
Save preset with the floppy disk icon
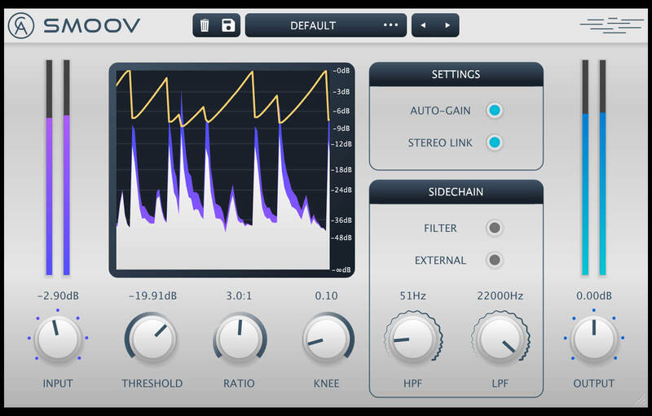coord(228,25)
